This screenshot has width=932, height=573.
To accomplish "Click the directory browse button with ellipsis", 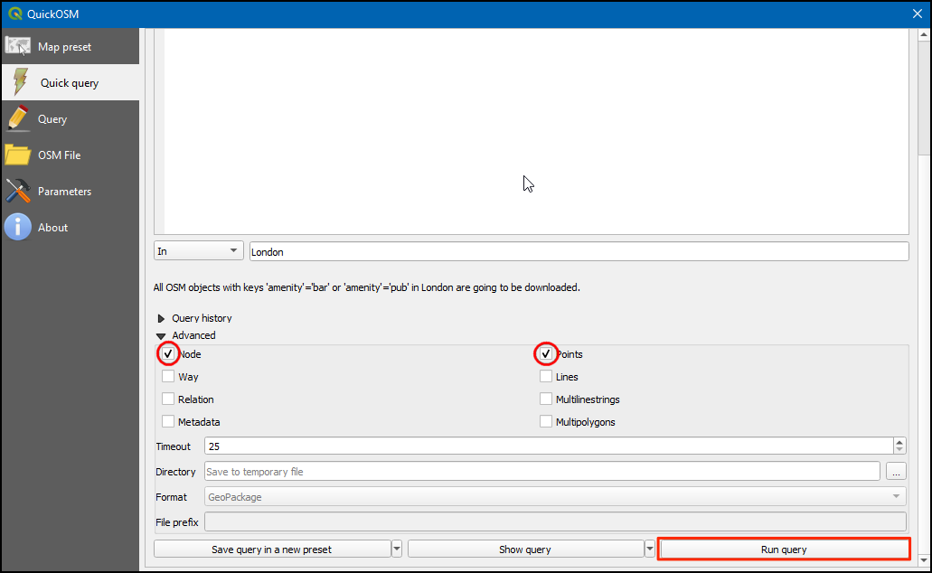I will pos(896,472).
